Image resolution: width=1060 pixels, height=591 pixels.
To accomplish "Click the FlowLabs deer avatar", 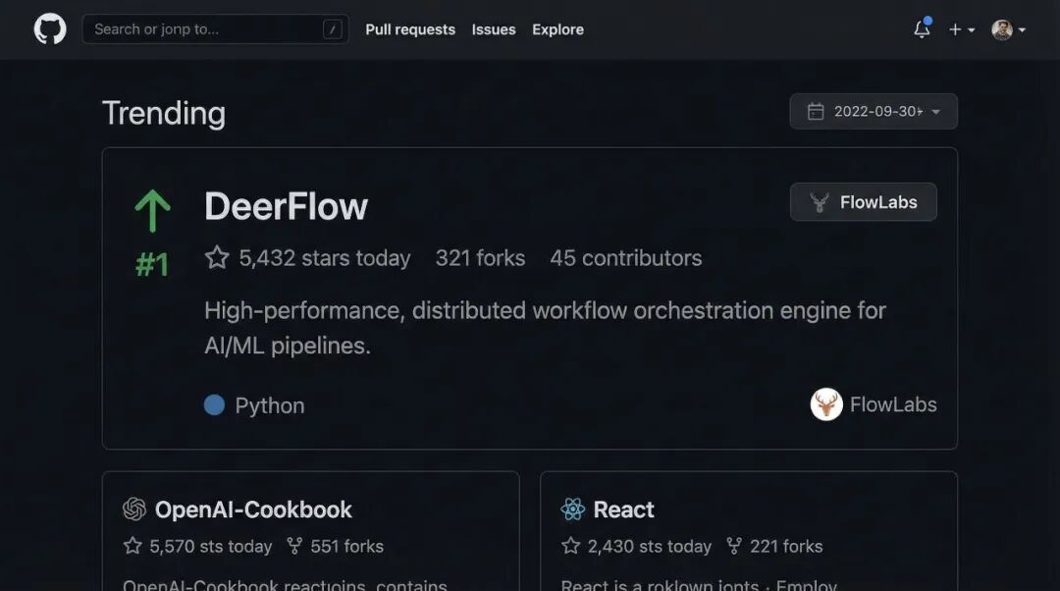I will [826, 404].
